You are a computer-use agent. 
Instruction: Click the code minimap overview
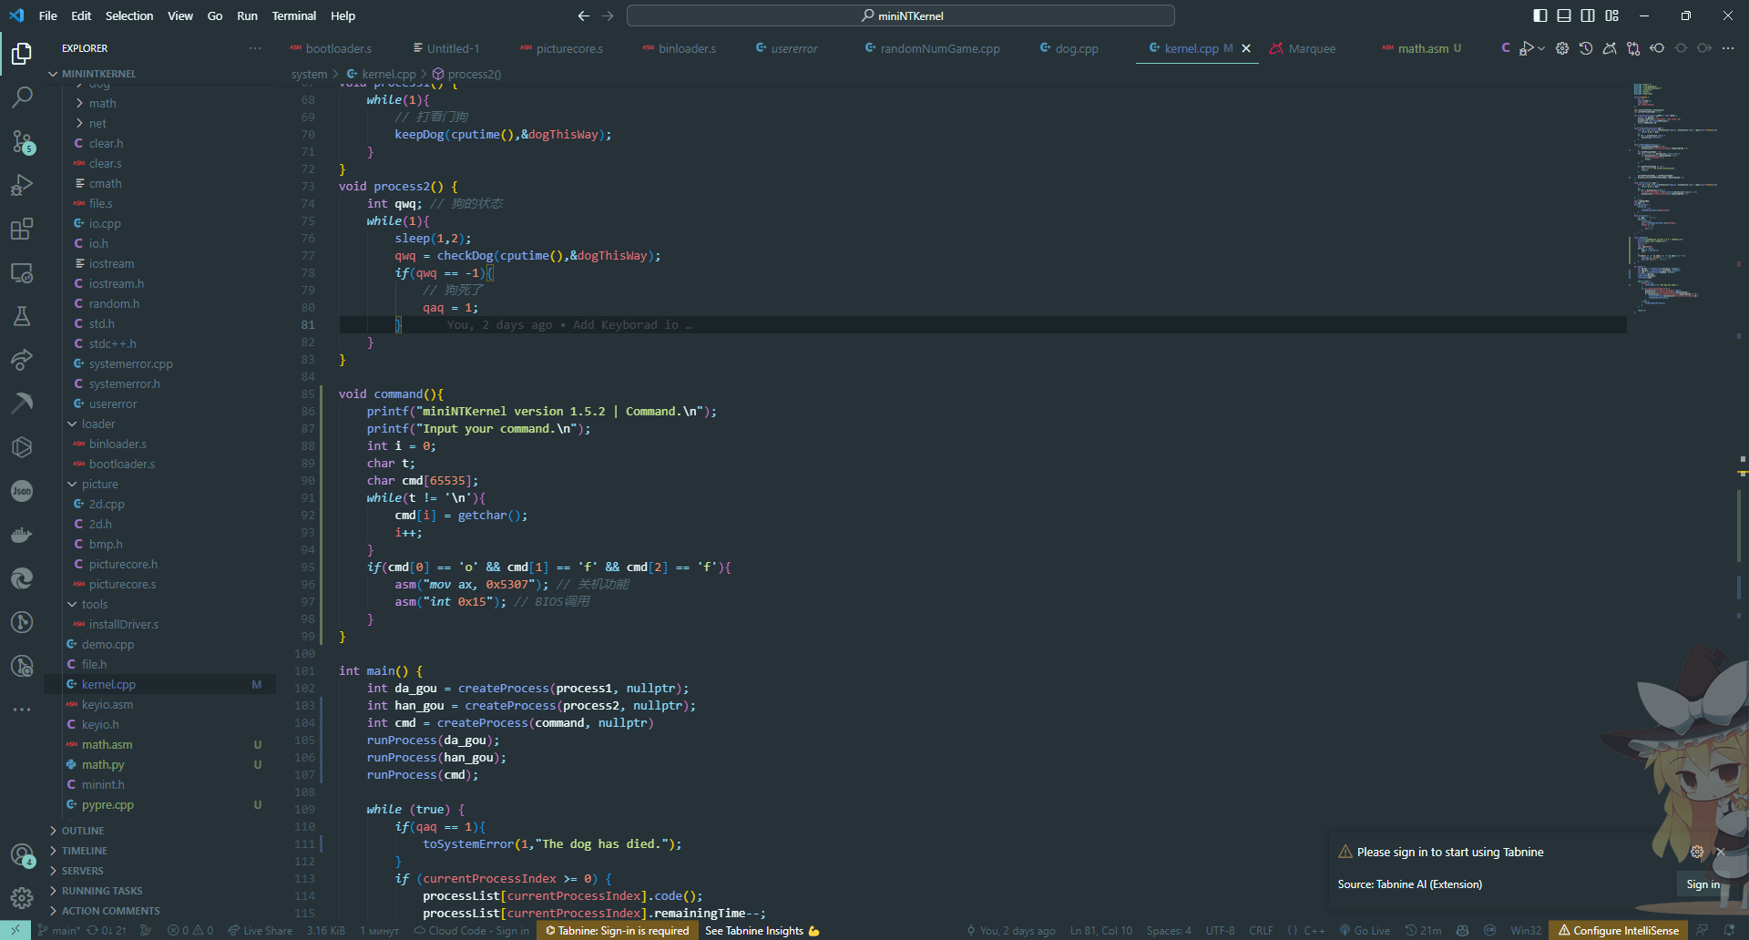point(1667,182)
